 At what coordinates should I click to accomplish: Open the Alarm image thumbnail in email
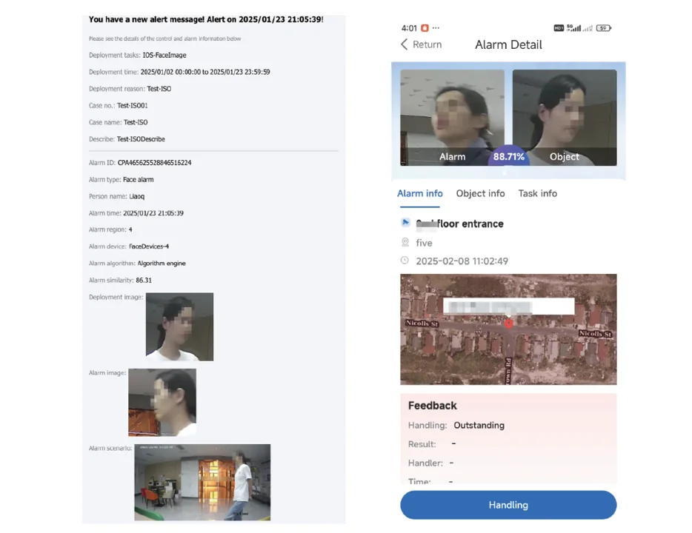[x=162, y=403]
